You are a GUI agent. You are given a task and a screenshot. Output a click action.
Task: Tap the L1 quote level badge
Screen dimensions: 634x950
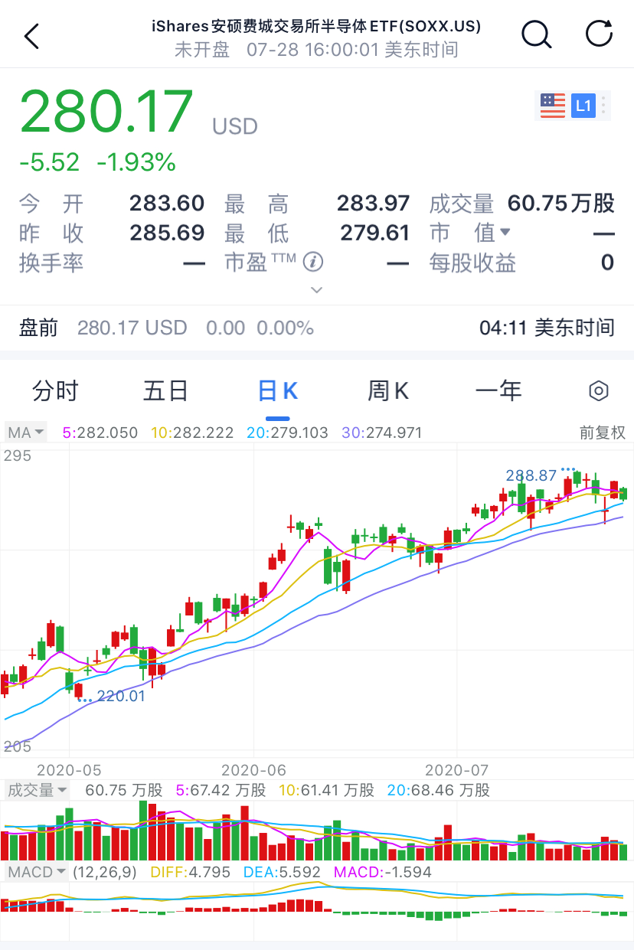[x=583, y=106]
